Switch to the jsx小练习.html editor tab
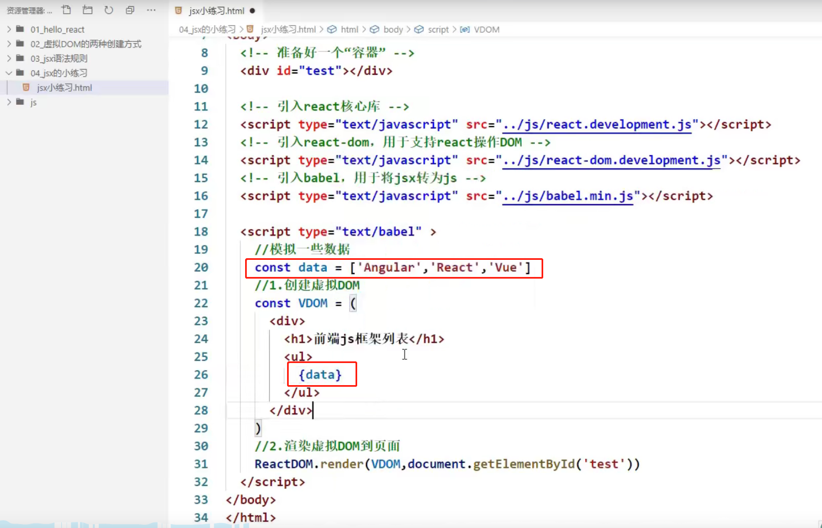This screenshot has width=822, height=528. click(x=216, y=10)
